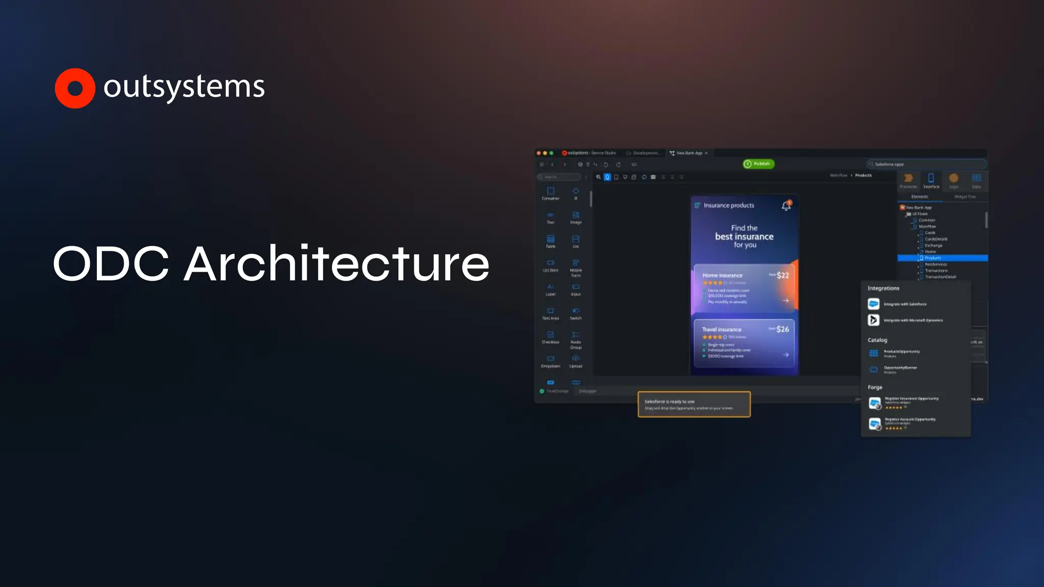Click the notification bell icon
Screen dimensions: 1044x587
786,205
